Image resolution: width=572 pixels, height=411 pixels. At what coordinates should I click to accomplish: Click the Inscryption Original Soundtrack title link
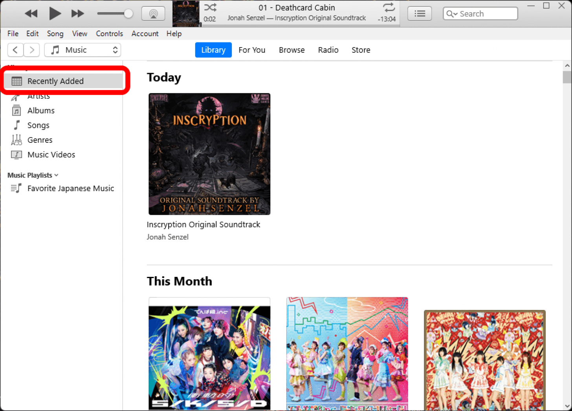[203, 225]
